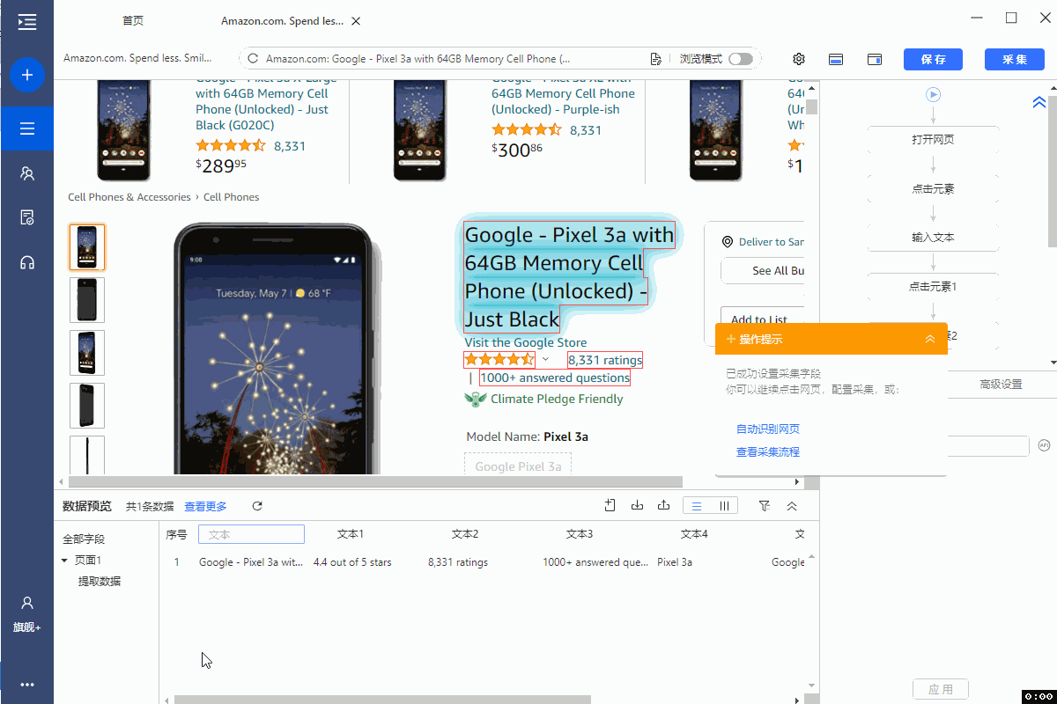
Task: Open the customer support headset icon
Action: tap(27, 262)
